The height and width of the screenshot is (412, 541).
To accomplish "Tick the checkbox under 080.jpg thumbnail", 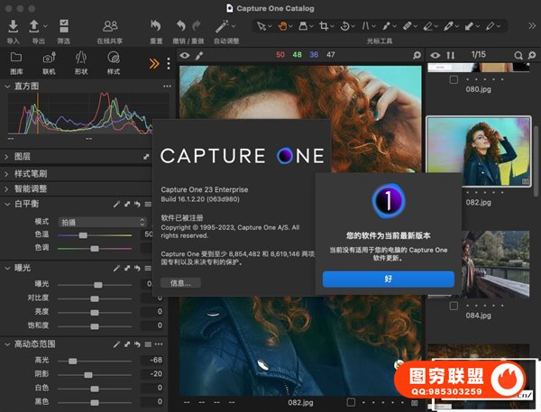I will (455, 79).
